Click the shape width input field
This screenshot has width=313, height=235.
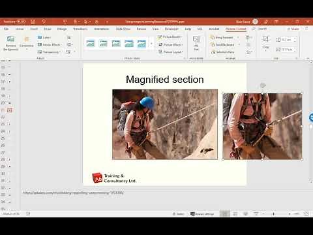click(x=287, y=50)
